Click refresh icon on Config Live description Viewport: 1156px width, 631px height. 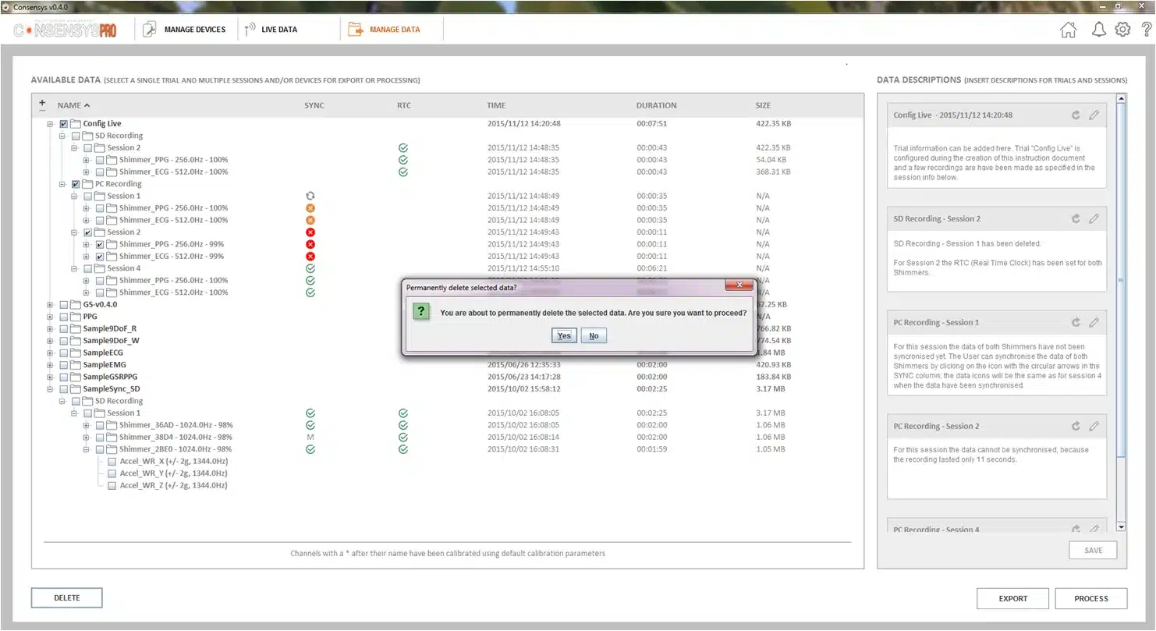coord(1076,115)
